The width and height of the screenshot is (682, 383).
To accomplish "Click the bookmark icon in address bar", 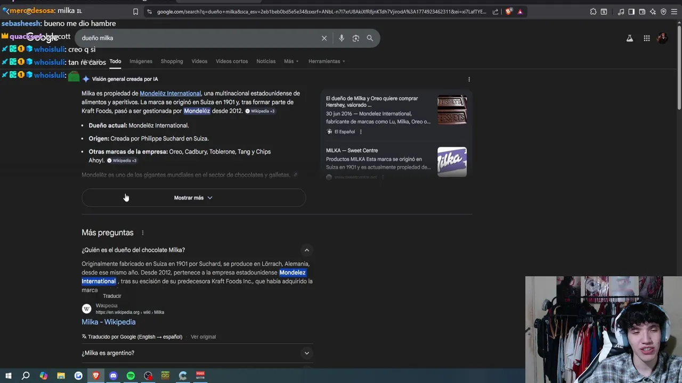I will [135, 12].
